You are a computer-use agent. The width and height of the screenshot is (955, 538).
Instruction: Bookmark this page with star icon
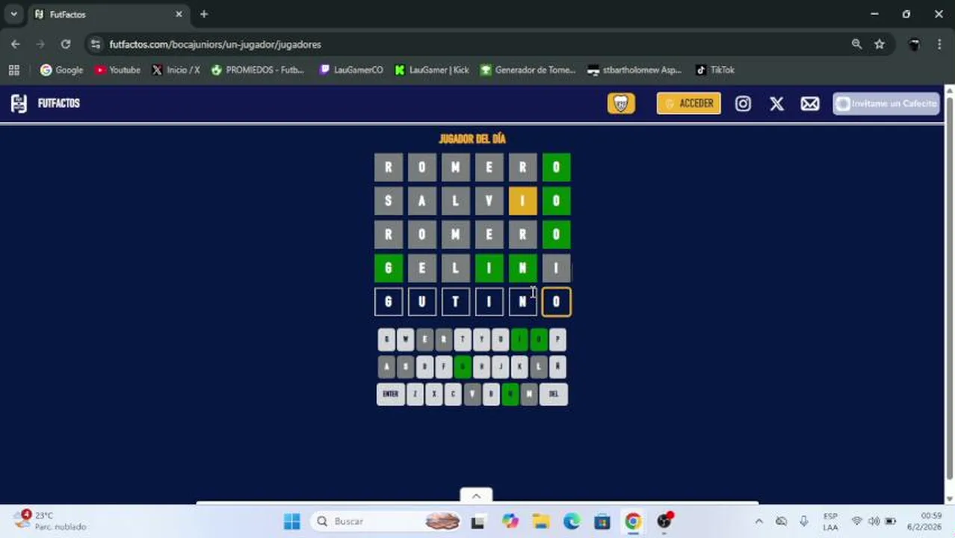coord(880,44)
